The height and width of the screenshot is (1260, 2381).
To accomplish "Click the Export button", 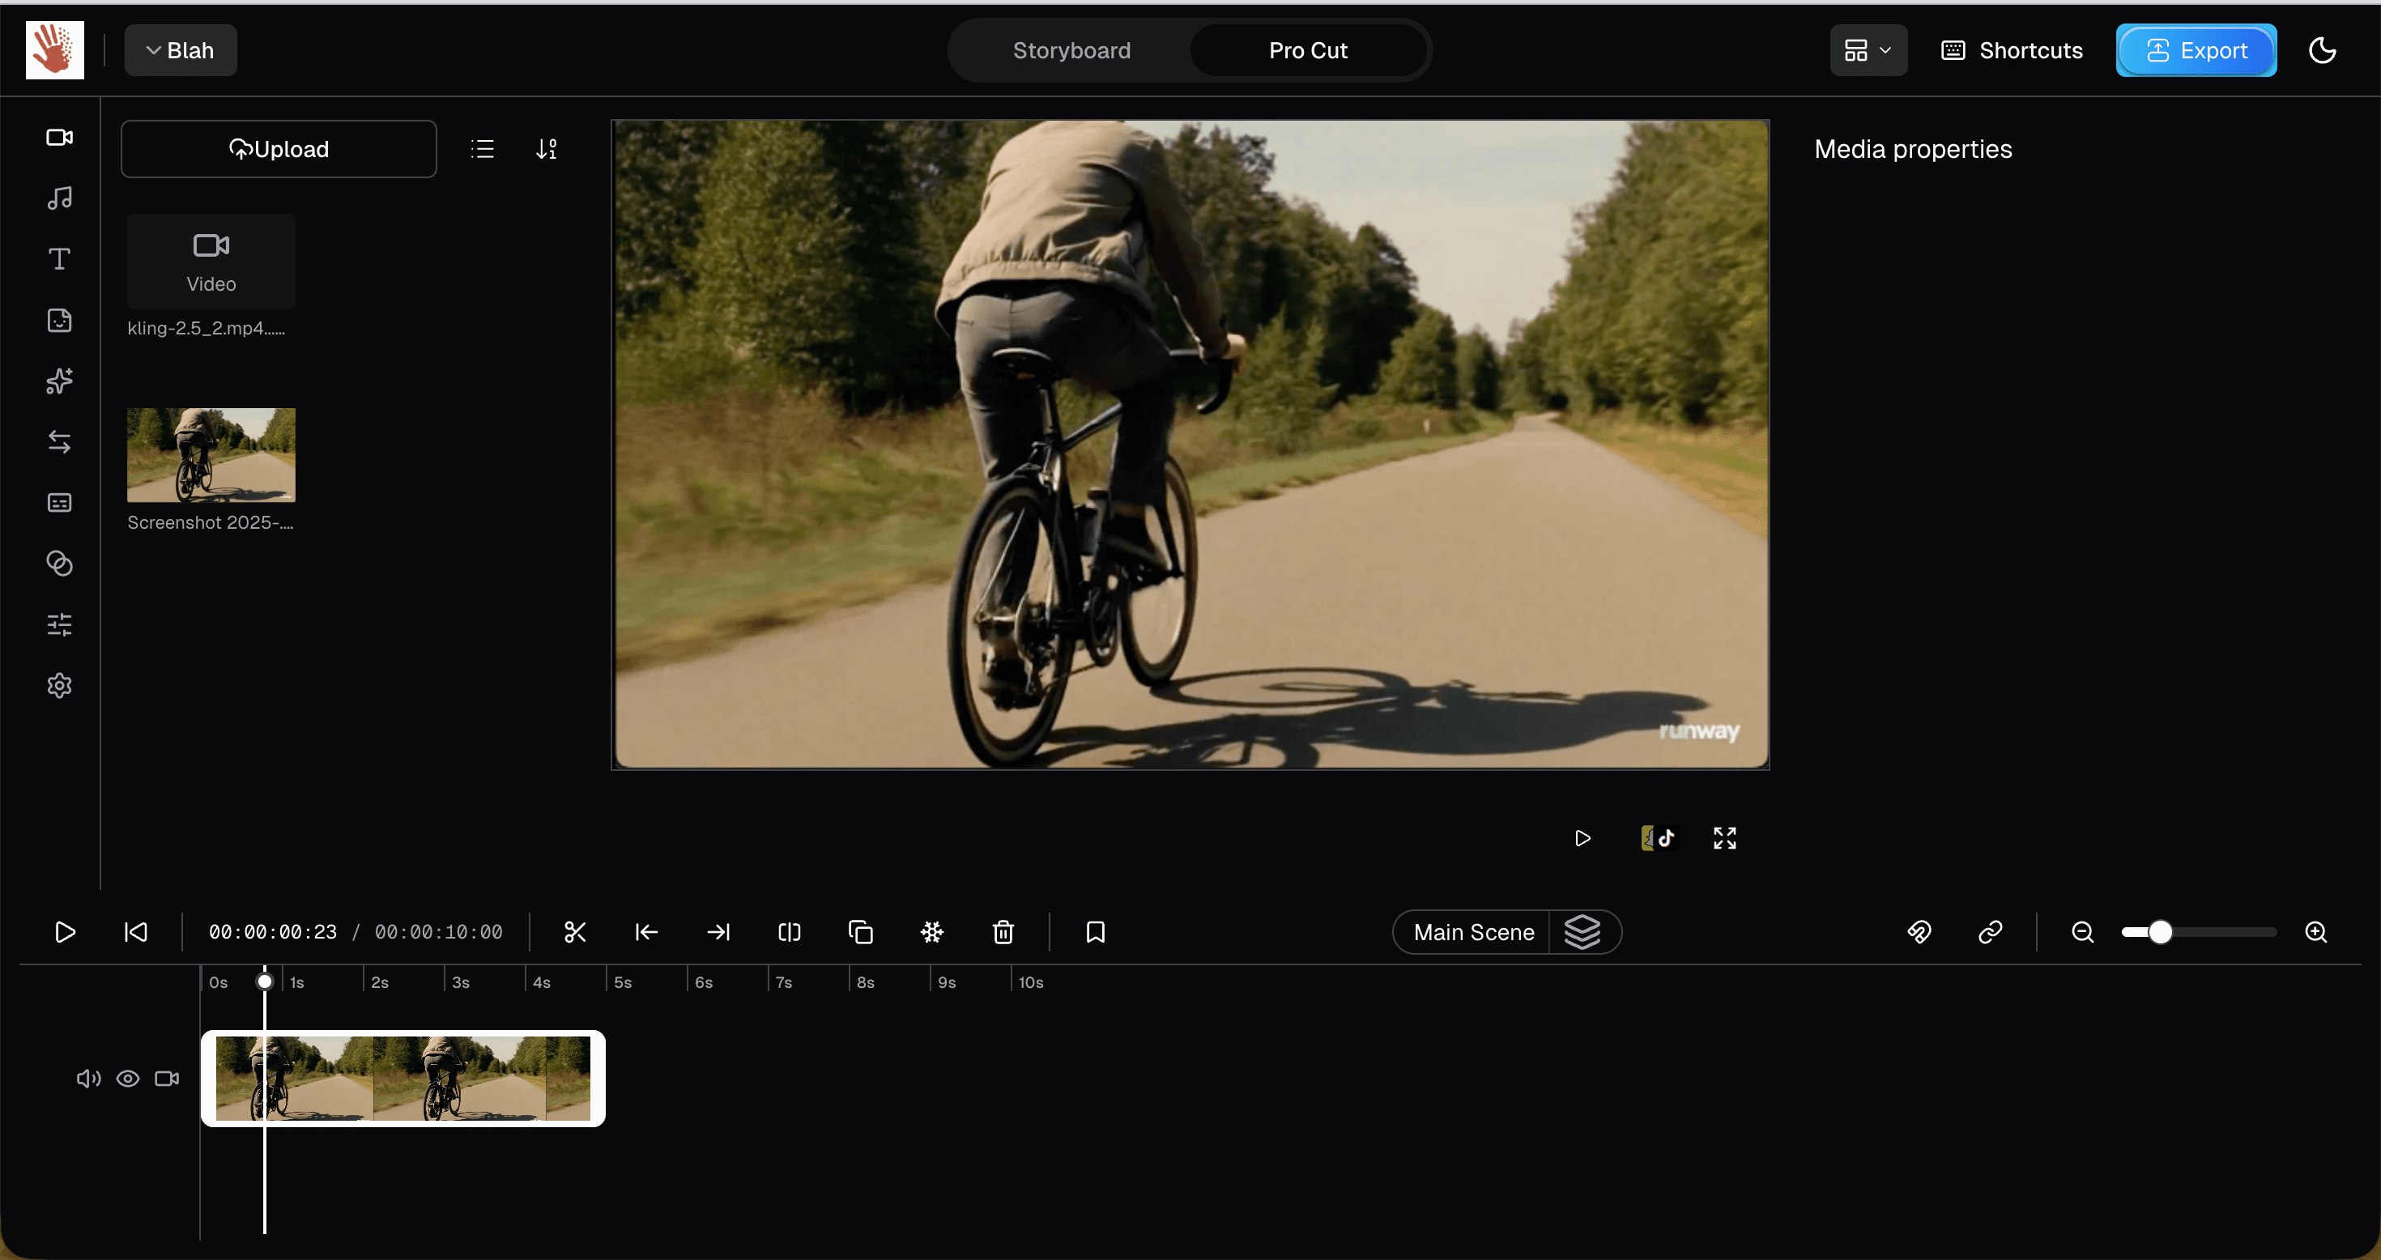I will tap(2196, 50).
